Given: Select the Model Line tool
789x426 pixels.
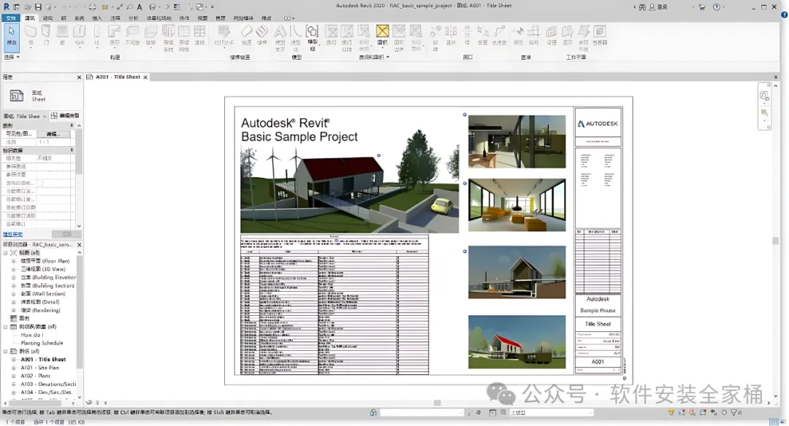Looking at the screenshot, I should [x=295, y=38].
